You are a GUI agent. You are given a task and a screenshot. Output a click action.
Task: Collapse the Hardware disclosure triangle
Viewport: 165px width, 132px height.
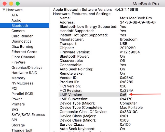(x=4, y=10)
